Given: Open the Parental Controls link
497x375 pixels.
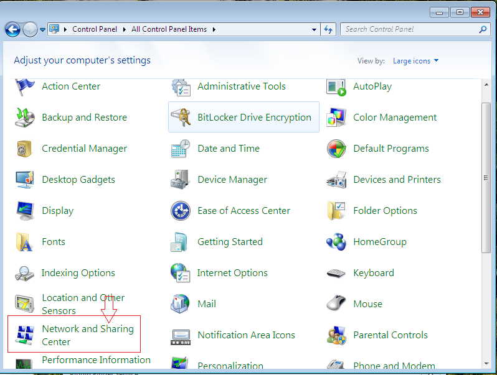Looking at the screenshot, I should tap(391, 335).
